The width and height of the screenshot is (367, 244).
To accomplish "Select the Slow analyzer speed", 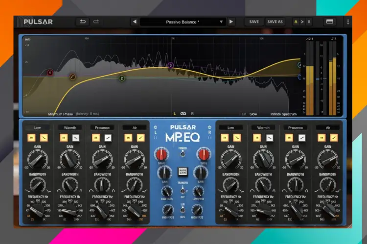I will (x=253, y=114).
